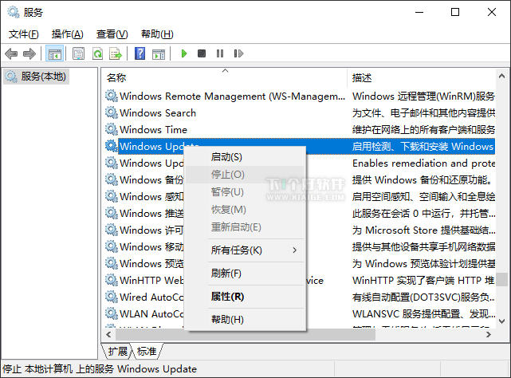Toggle the show/hide action pane icon
Viewport: 511px width, 378px height.
pos(159,53)
